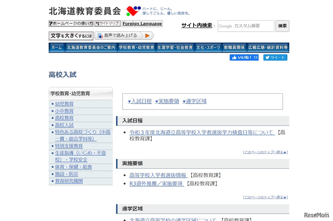Click the speaker icon for audio reading

100,36
